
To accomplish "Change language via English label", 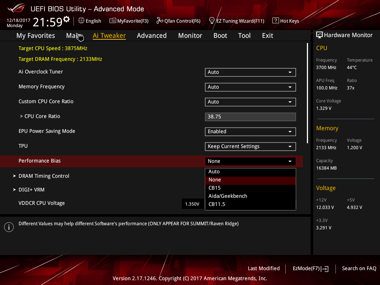I will click(x=93, y=21).
